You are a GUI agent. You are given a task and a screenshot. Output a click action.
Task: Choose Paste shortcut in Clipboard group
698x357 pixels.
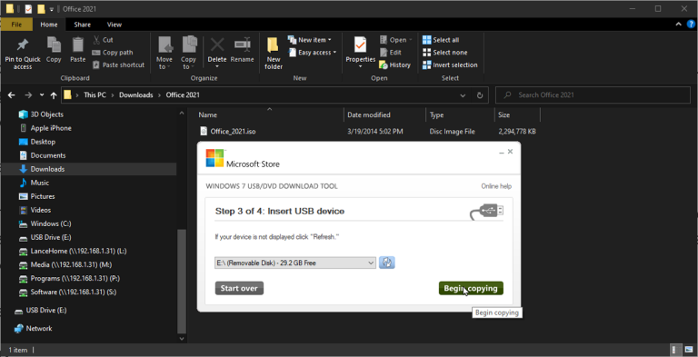118,65
